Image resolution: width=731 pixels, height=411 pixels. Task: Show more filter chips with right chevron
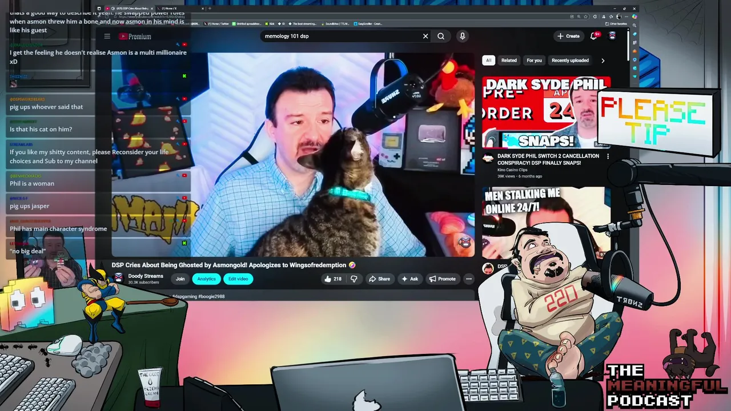pos(603,61)
